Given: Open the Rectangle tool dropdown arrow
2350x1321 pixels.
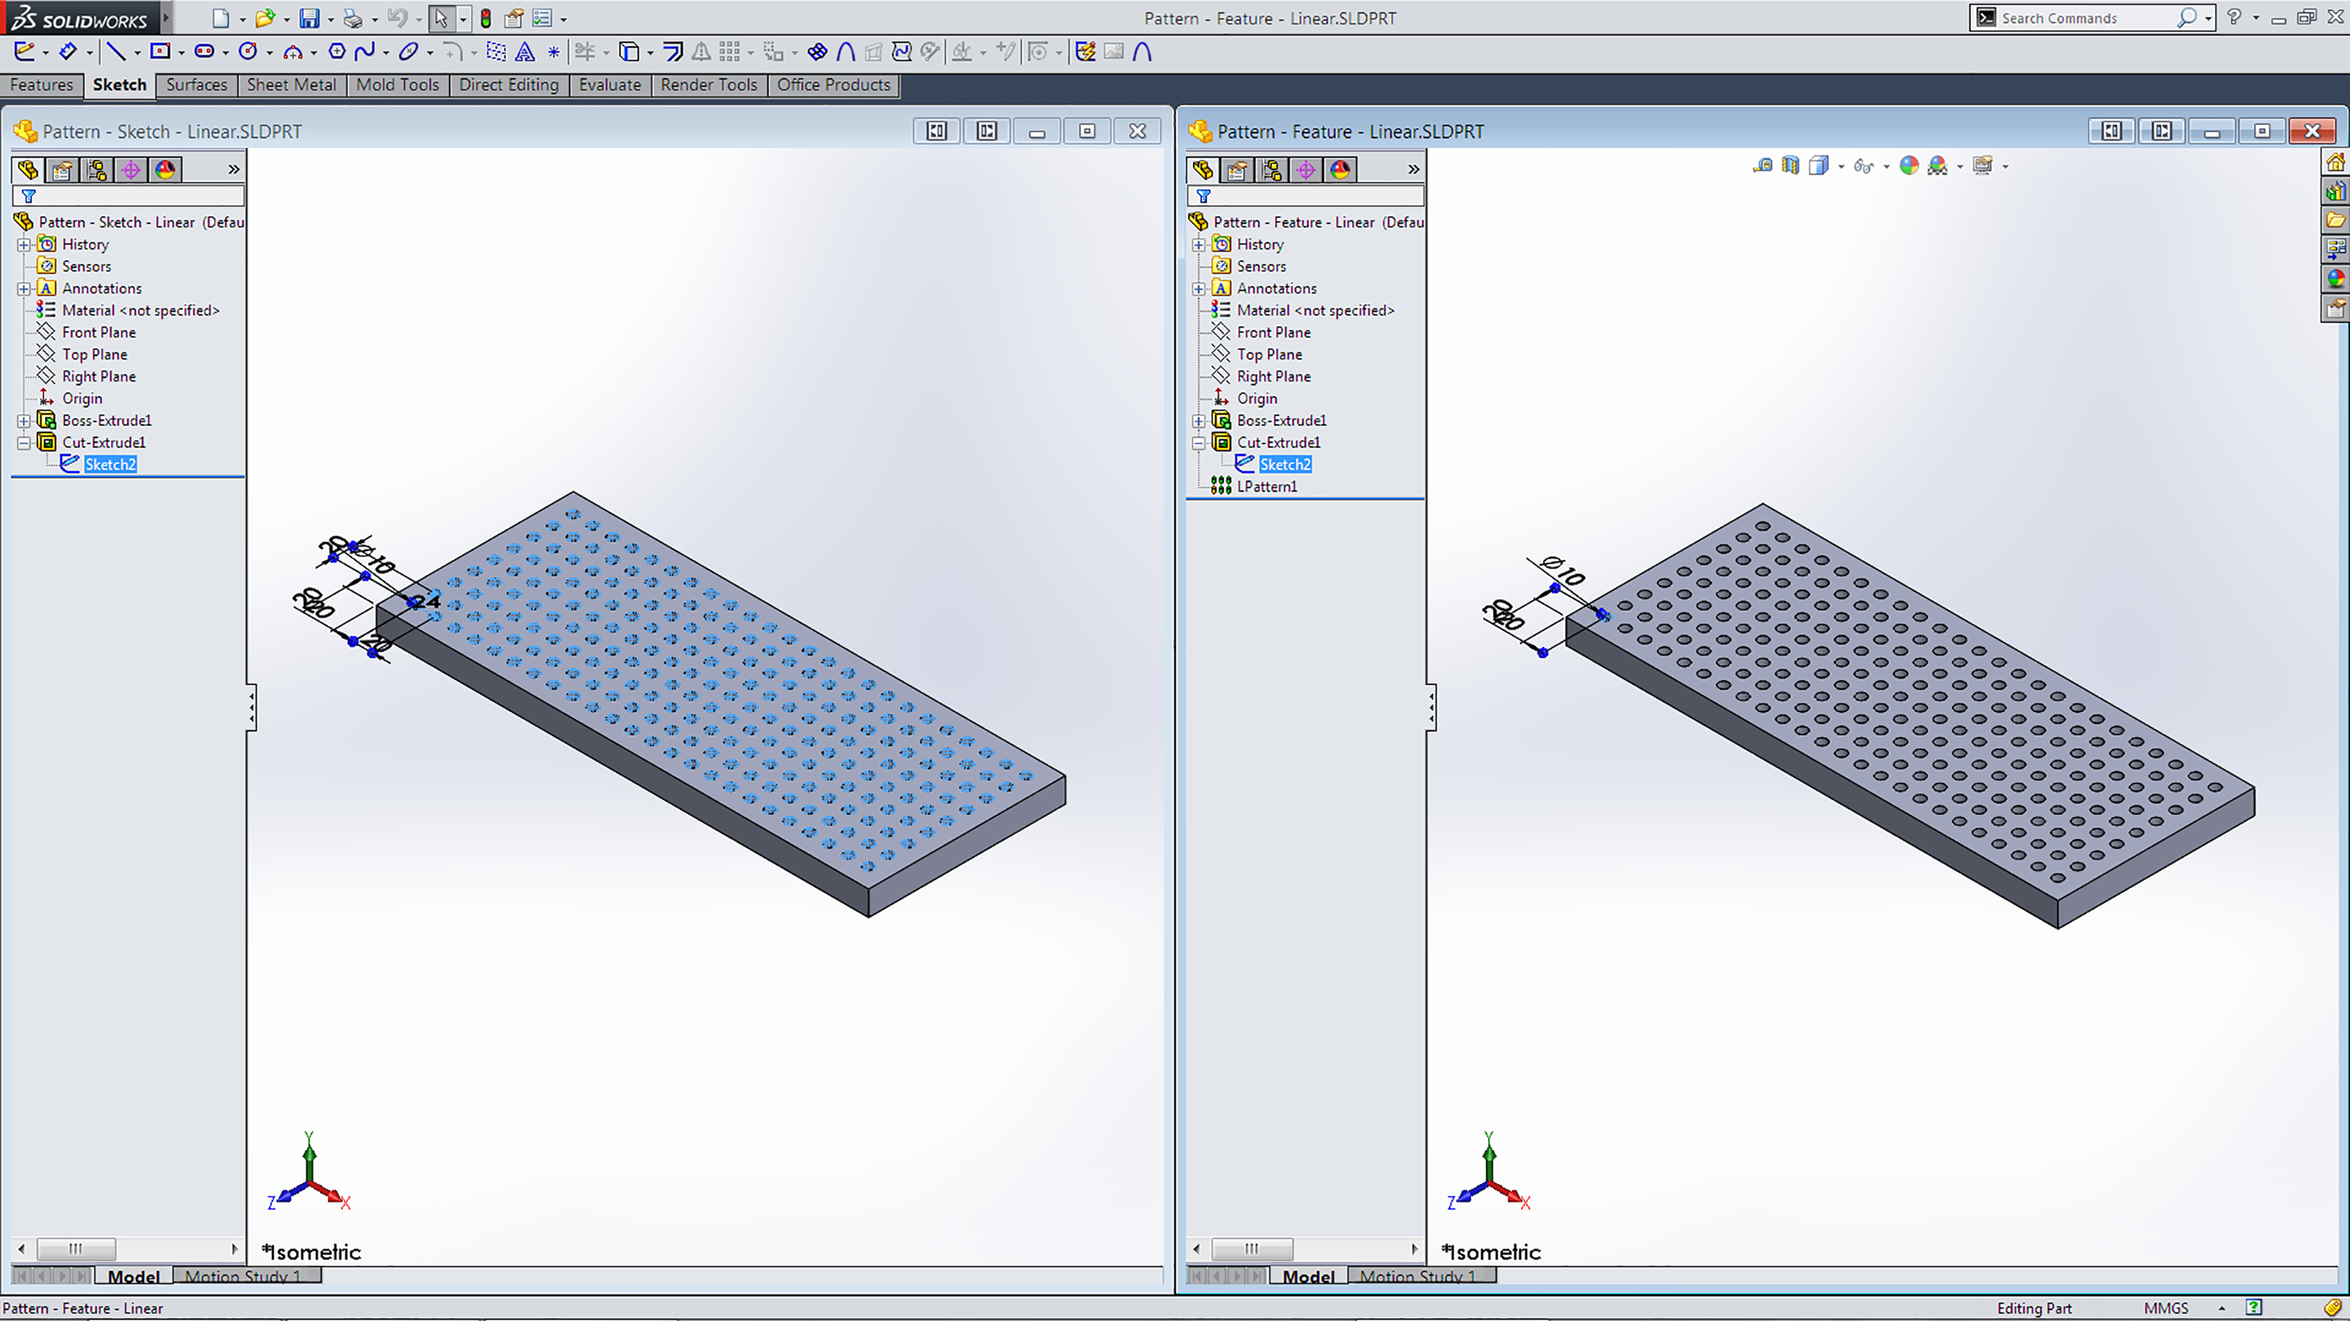Looking at the screenshot, I should click(x=181, y=52).
